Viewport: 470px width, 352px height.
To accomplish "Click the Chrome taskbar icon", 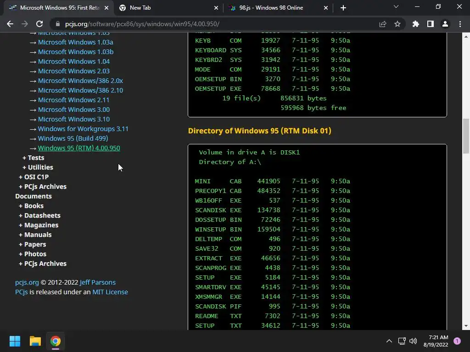I will (55, 341).
